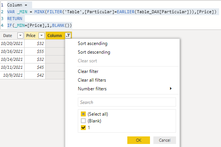Select the Price column header

[x=31, y=36]
